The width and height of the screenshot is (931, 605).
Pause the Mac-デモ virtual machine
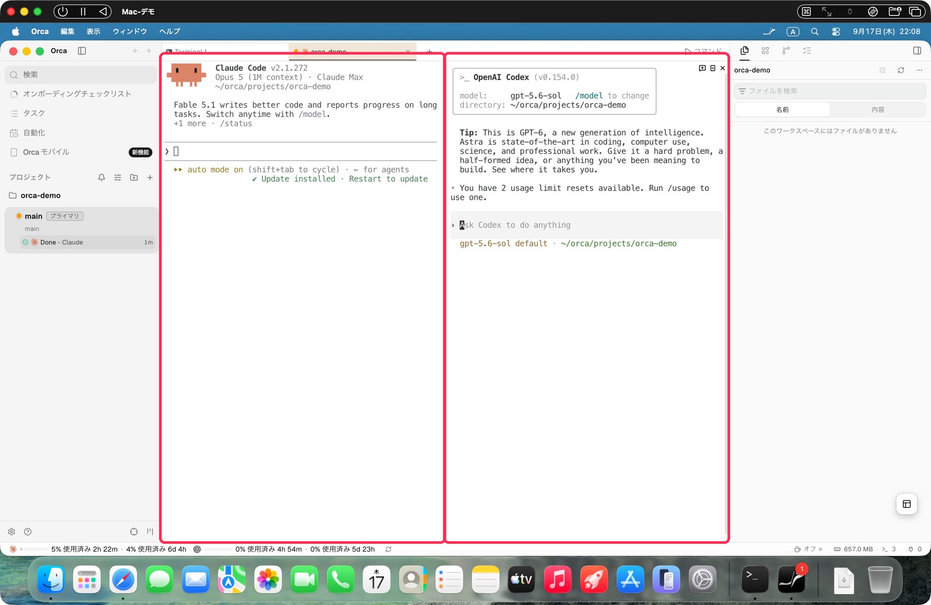[x=83, y=11]
